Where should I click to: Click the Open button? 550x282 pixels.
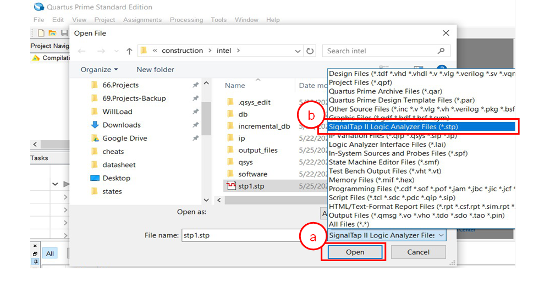click(355, 252)
